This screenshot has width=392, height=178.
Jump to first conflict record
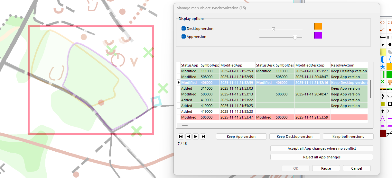(181, 137)
